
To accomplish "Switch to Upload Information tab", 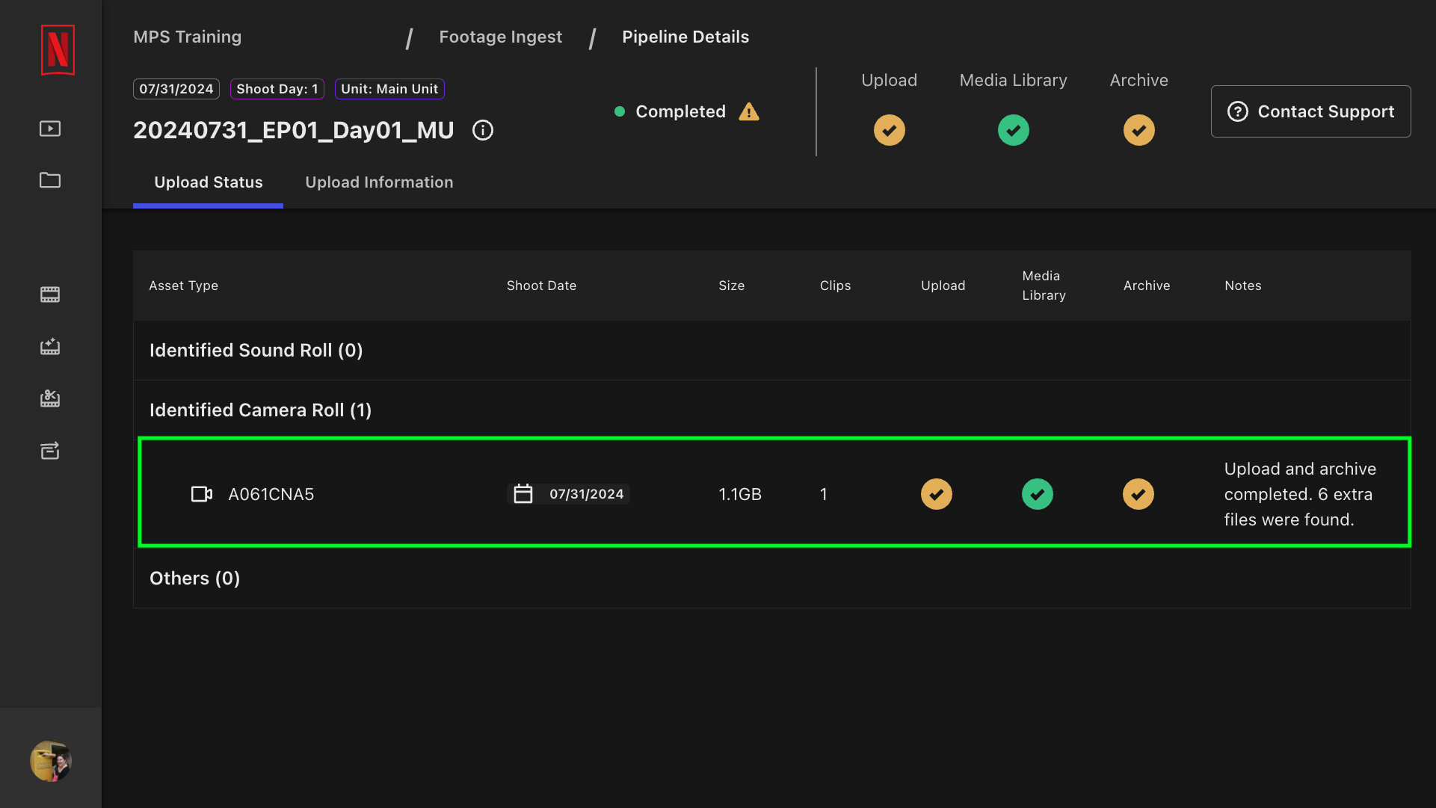I will [x=379, y=182].
